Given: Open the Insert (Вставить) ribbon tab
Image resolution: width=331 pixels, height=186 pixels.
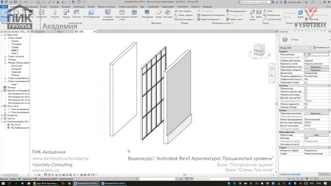Looking at the screenshot, I should (x=66, y=7).
